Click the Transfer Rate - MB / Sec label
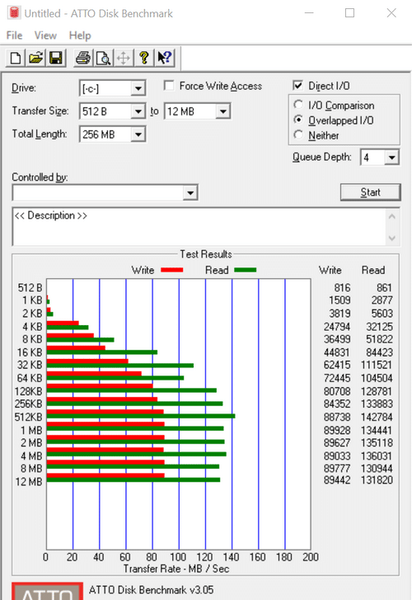Screen dimensions: 412x600 point(176,569)
